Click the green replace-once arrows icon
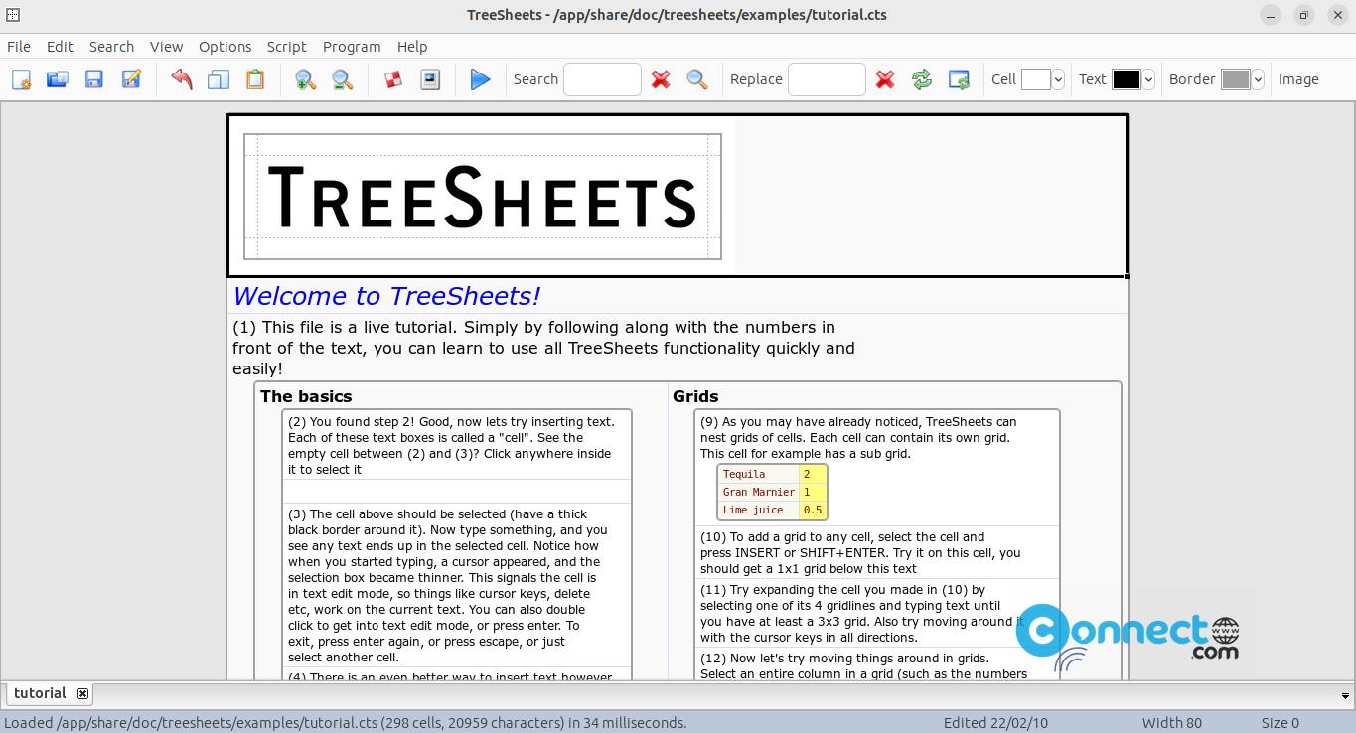Screen dimensions: 1356x733 click(x=922, y=79)
